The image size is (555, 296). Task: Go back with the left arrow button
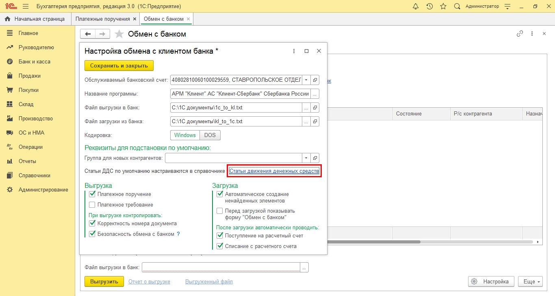tap(88, 34)
